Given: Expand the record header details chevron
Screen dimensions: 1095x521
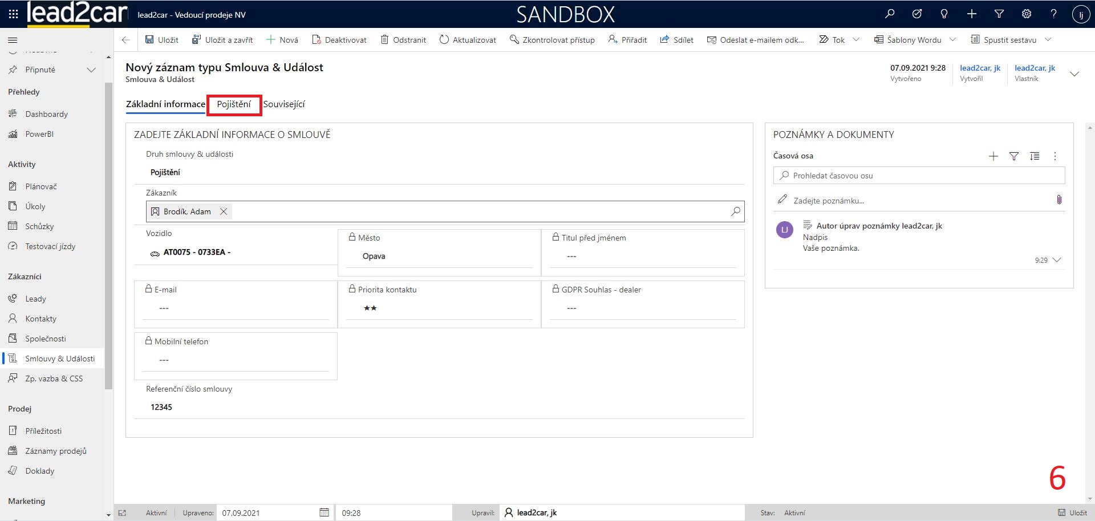Looking at the screenshot, I should click(1074, 74).
